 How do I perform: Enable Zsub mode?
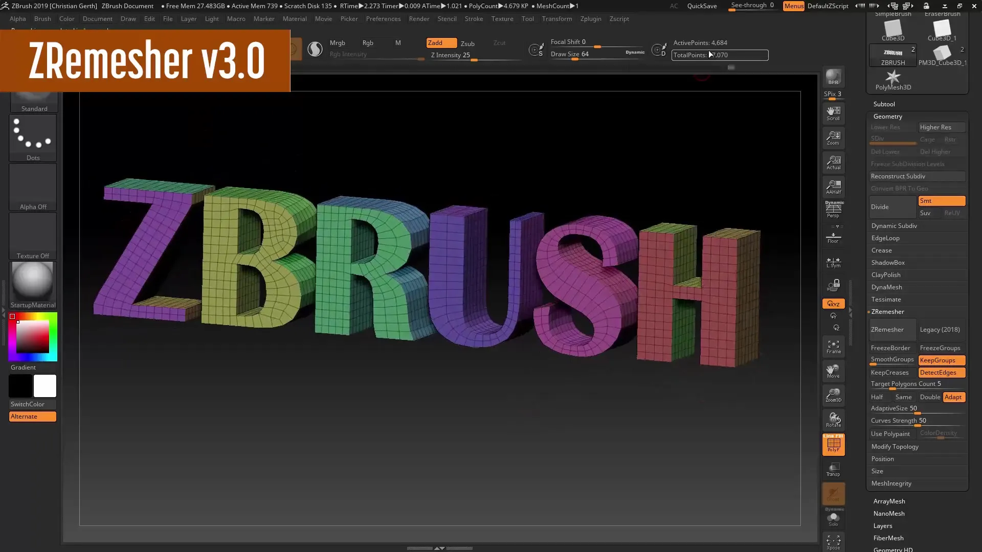click(467, 43)
